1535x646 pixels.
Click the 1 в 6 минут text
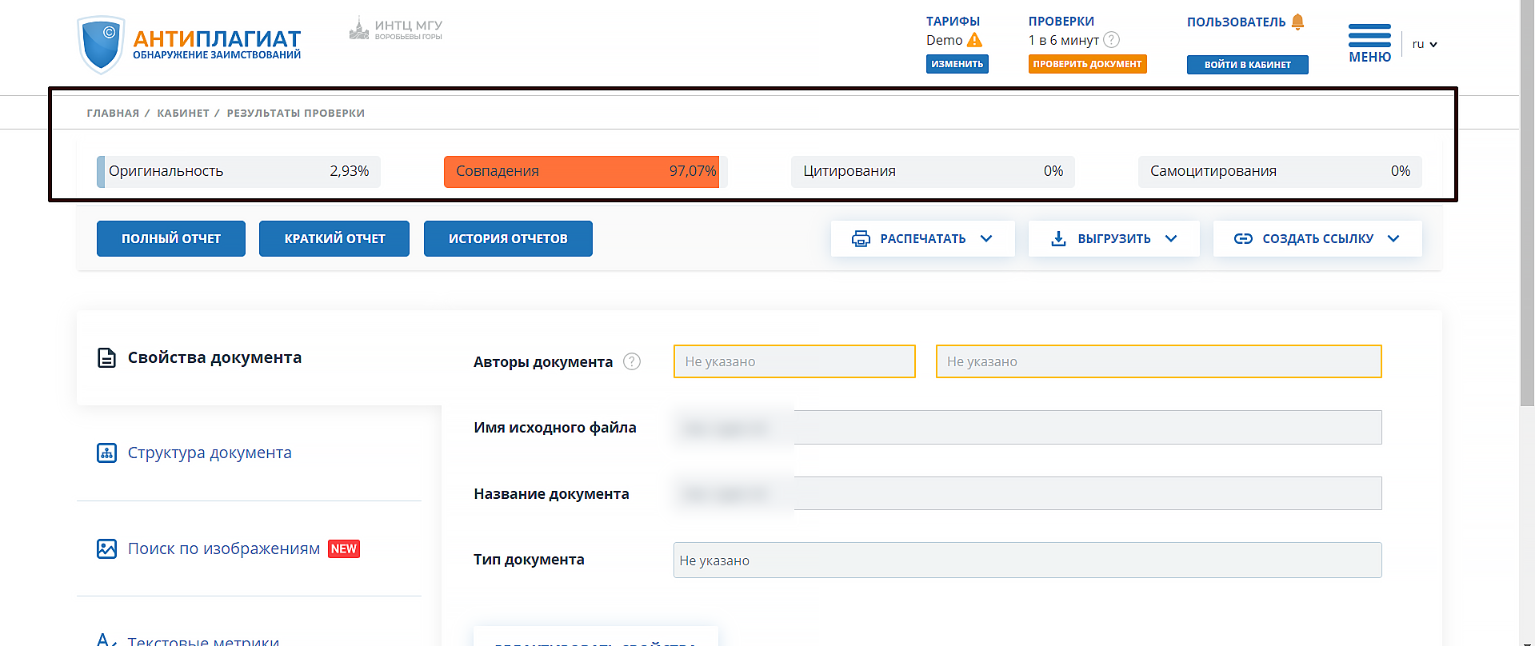pos(1063,40)
